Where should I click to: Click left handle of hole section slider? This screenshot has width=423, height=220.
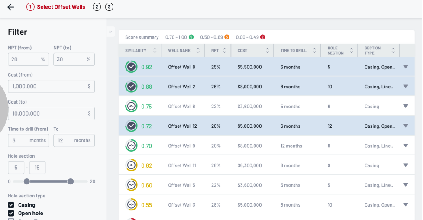[27, 181]
